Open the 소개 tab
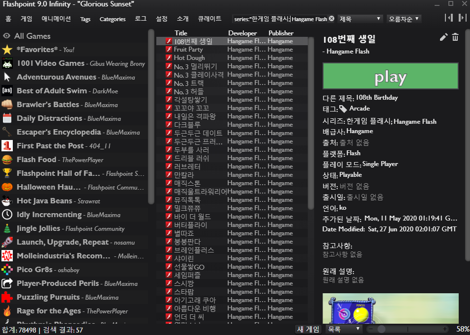470x335 pixels. point(182,19)
